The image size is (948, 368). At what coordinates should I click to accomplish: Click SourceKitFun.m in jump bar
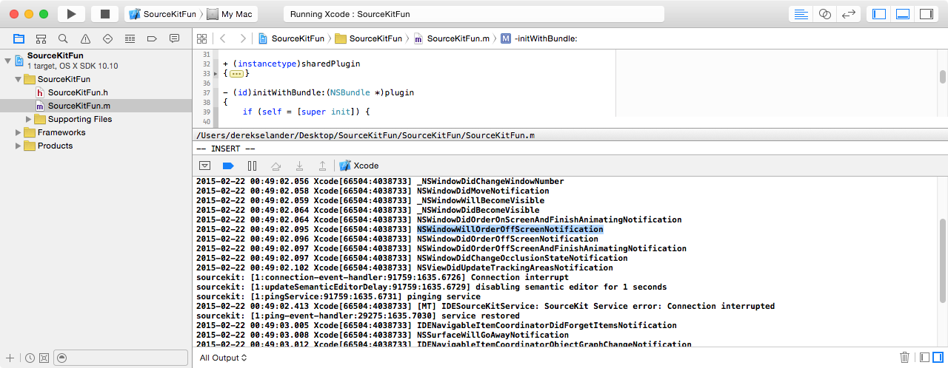click(x=451, y=38)
